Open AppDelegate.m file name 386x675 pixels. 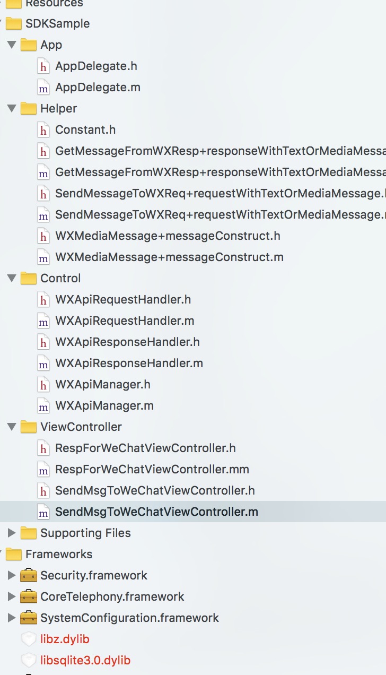pyautogui.click(x=98, y=88)
